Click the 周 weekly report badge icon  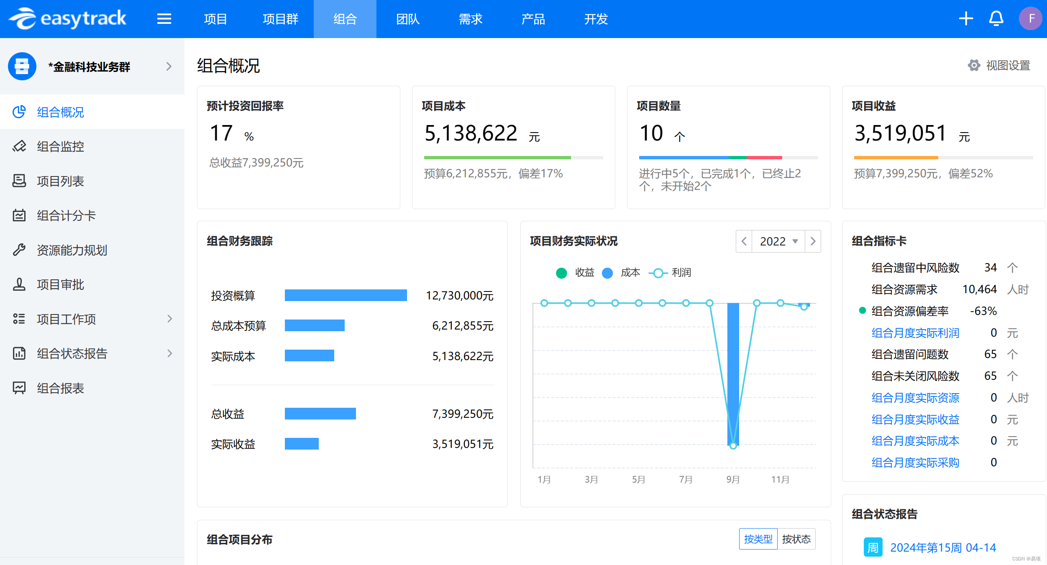coord(873,547)
